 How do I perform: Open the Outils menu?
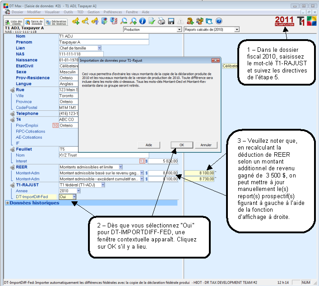point(69,12)
